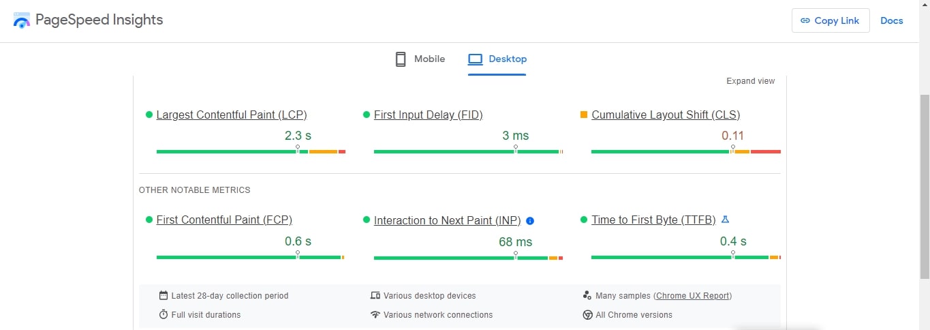
Task: Click the scrollbar up arrow
Action: [x=924, y=5]
